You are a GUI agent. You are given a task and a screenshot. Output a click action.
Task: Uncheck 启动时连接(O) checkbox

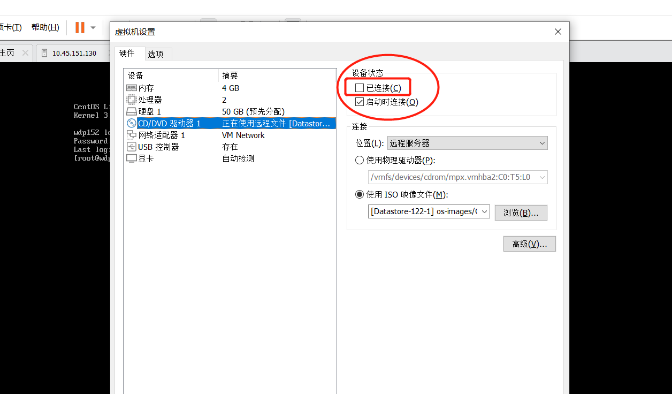360,102
